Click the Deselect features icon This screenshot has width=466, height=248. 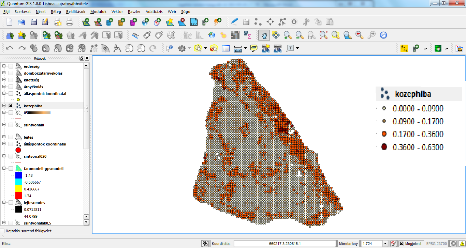214,48
